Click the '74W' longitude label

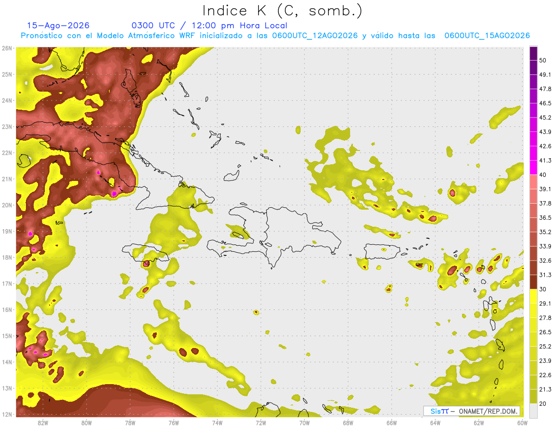click(217, 423)
